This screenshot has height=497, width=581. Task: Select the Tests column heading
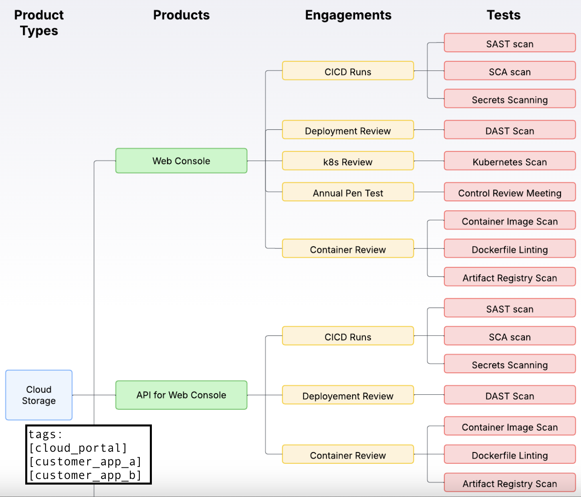pos(503,15)
